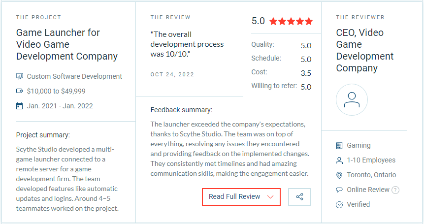This screenshot has height=224, width=424.
Task: Click the review quote headline text
Action: pos(187,44)
